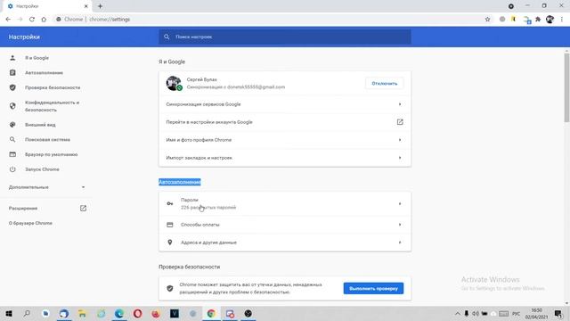
Task: Open the profile avatar in the toolbar
Action: (550, 20)
